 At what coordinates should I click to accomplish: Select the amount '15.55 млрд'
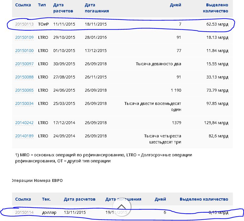point(217,64)
